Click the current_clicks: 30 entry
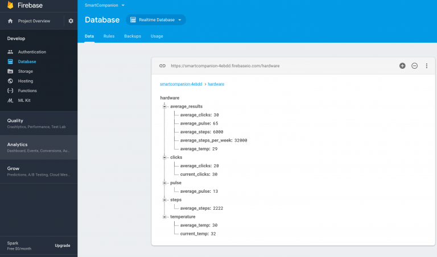 tap(199, 175)
